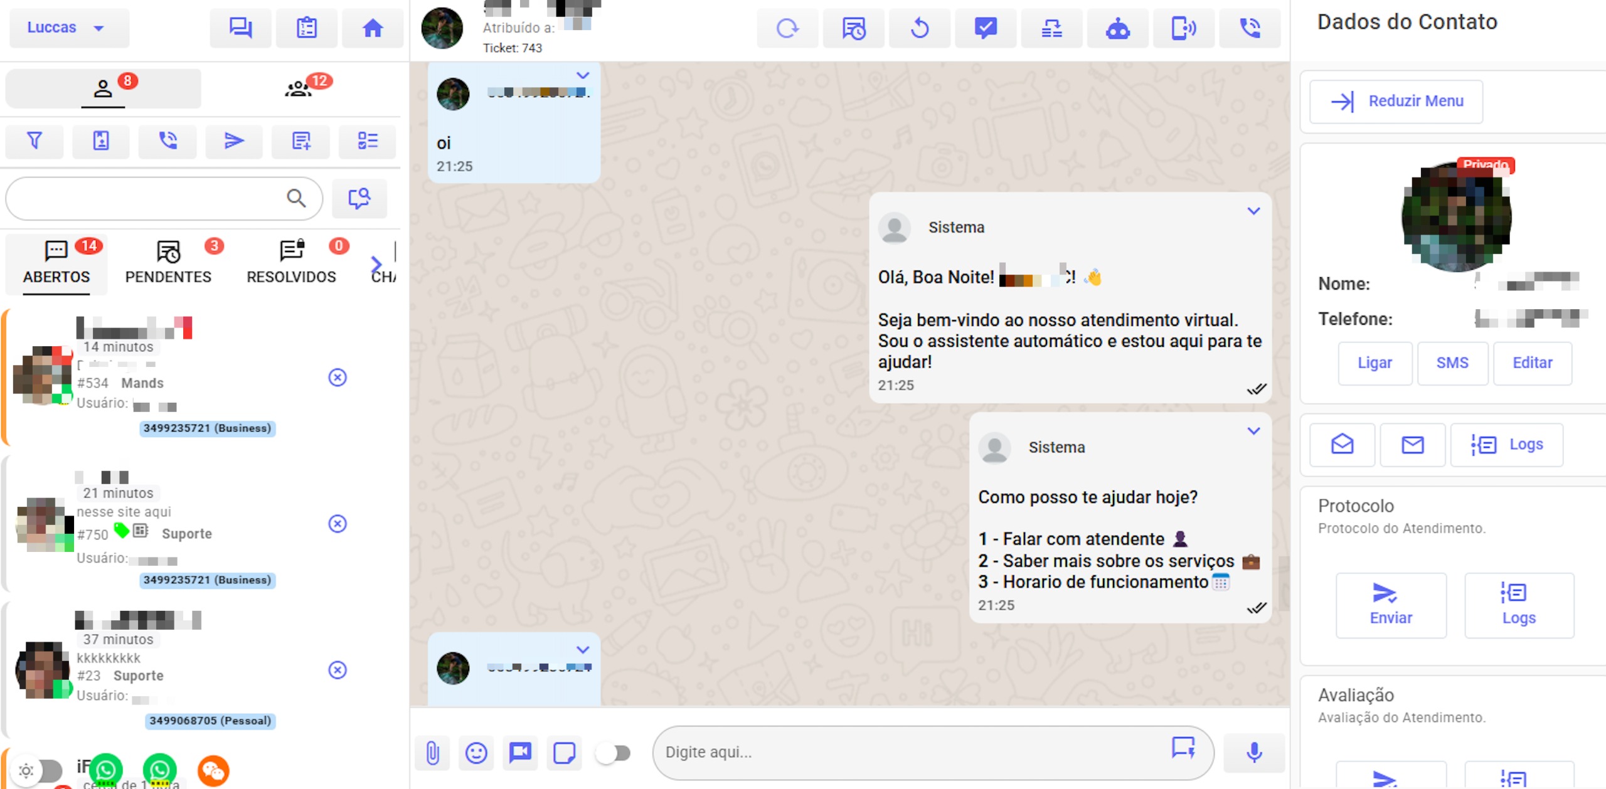The height and width of the screenshot is (789, 1606).
Task: Click the resolve ticket checkmark icon
Action: click(x=986, y=28)
